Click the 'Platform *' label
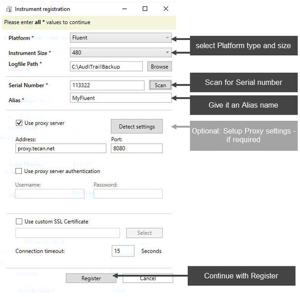Screen dimensions: 300x297 (x=21, y=38)
